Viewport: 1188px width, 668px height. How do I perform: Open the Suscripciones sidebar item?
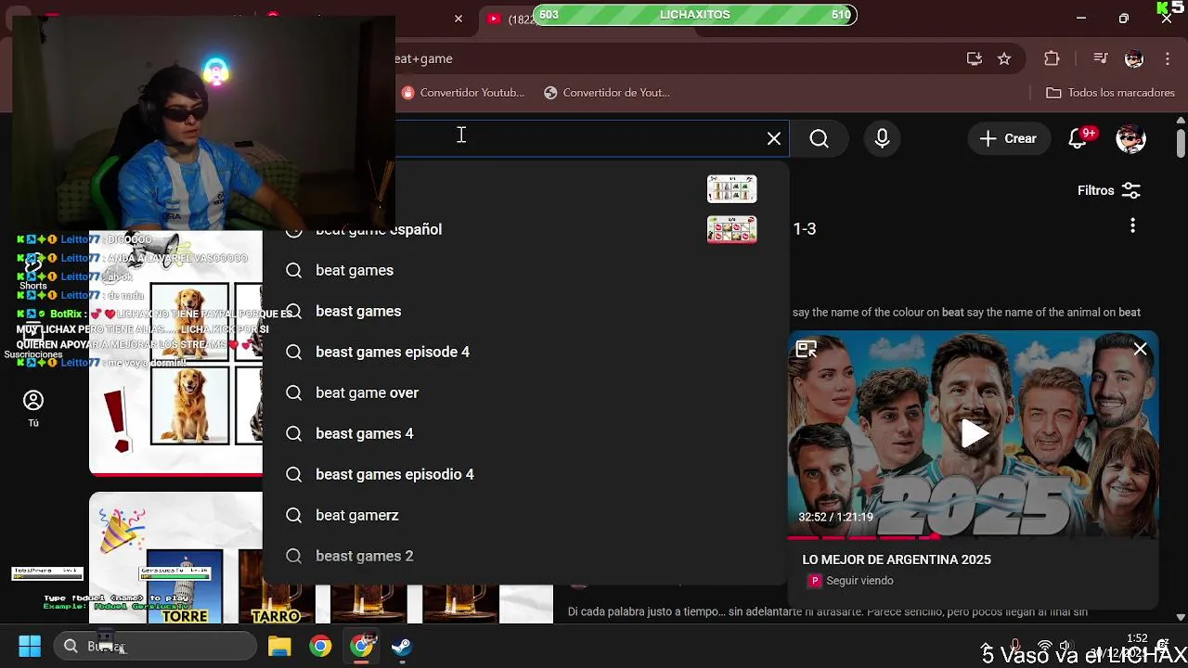pos(33,342)
